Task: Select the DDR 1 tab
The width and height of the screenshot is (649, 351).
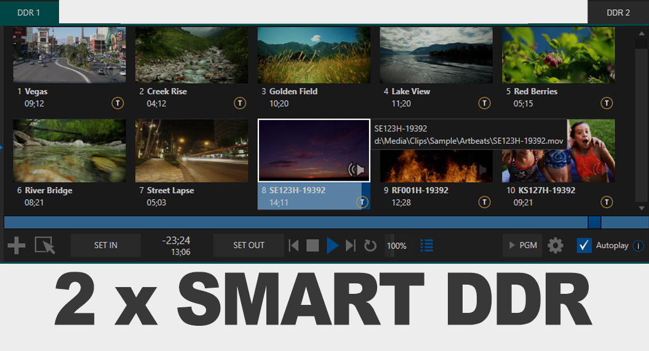Action: [x=29, y=12]
